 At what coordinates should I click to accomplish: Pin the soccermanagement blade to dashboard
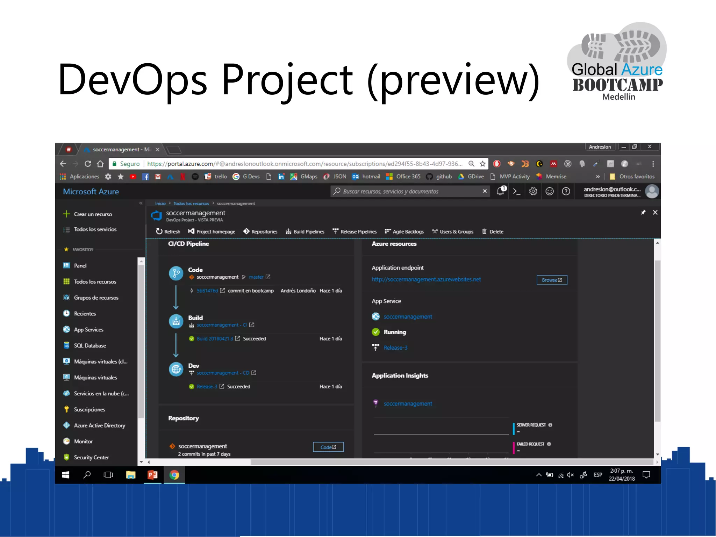pyautogui.click(x=643, y=212)
